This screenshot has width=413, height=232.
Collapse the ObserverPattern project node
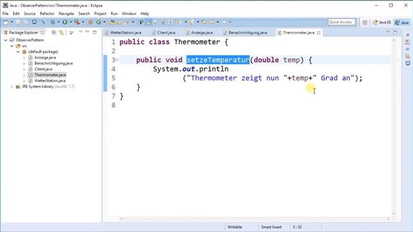[6, 40]
